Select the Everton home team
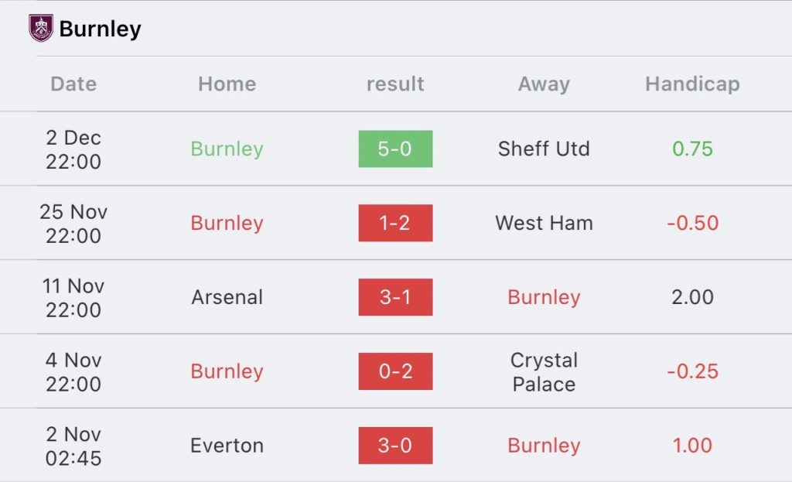 [x=227, y=446]
